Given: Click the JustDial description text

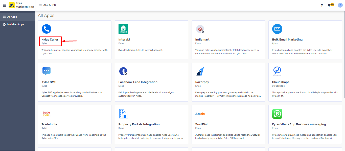Looking at the screenshot, I should point(227,136).
